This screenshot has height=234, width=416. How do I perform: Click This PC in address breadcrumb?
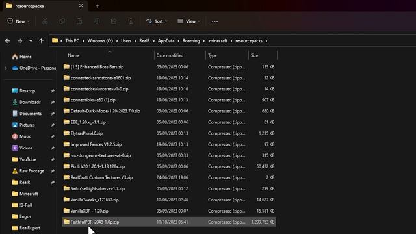tap(72, 40)
